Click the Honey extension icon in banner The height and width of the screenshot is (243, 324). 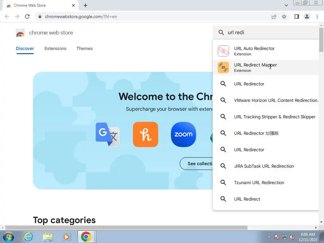pos(146,134)
